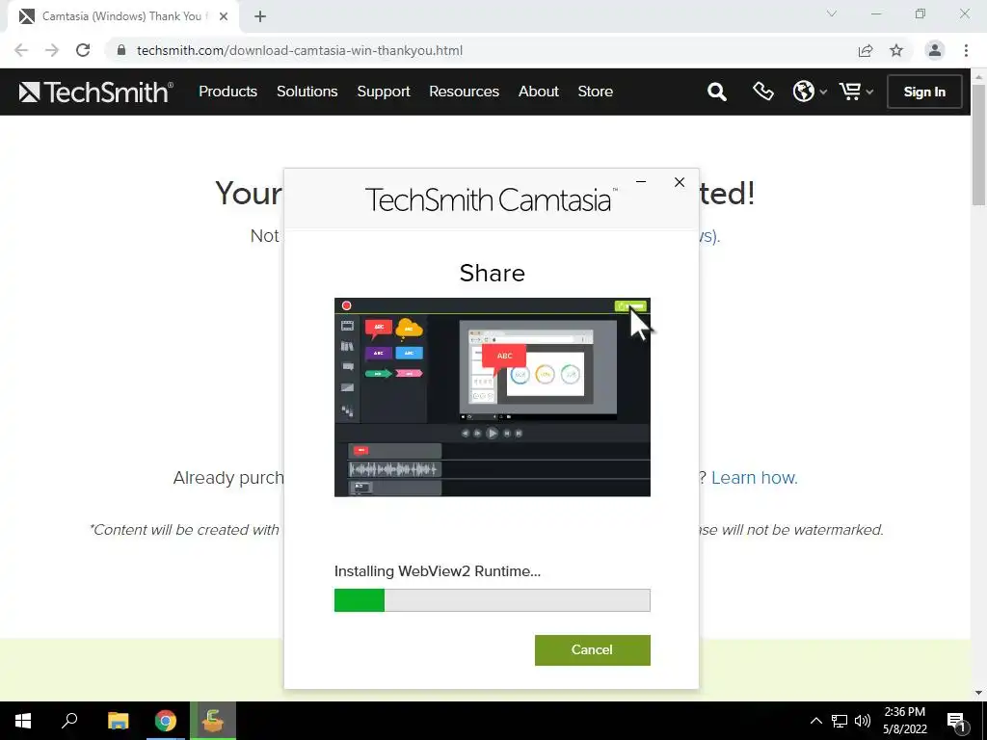Close the Camtasia installer dialog

(680, 182)
